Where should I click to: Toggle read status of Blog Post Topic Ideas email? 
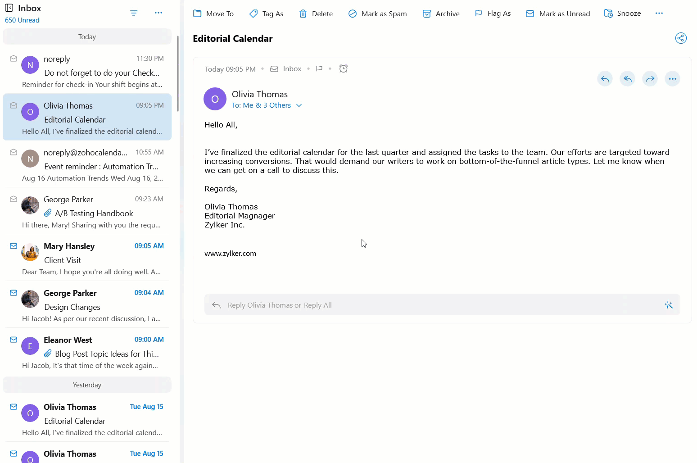point(14,340)
